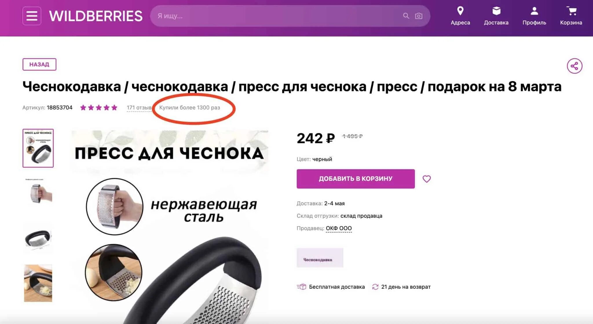Click the search magnifier icon

click(x=406, y=16)
